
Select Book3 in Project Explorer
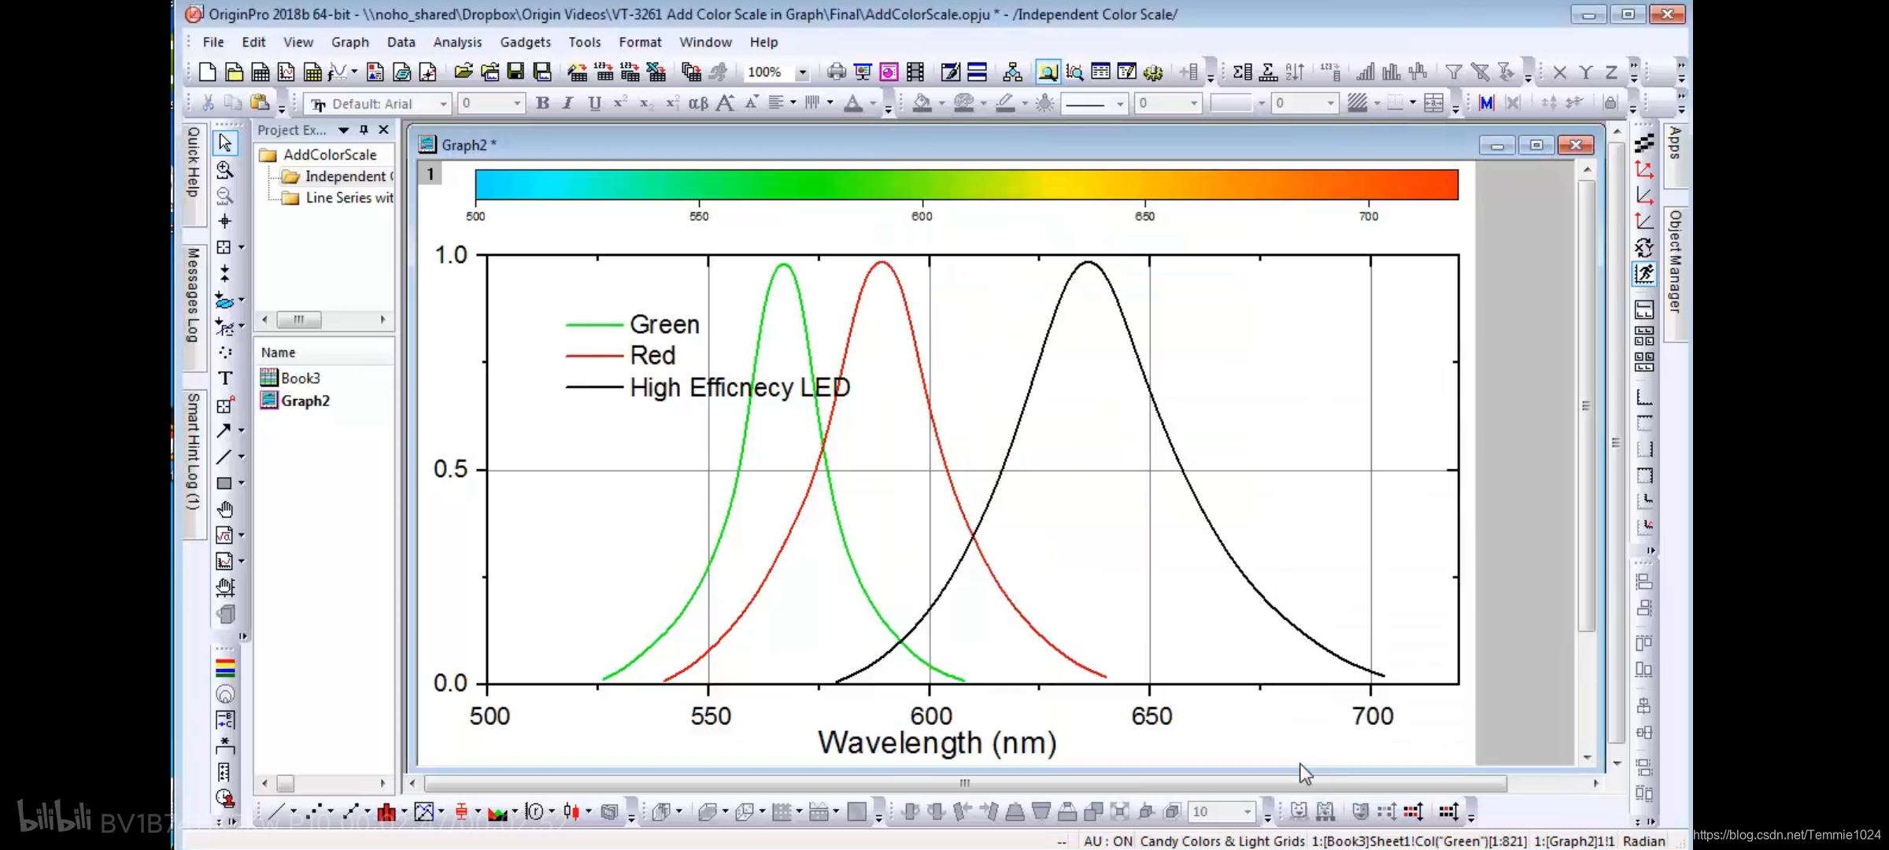(x=300, y=378)
